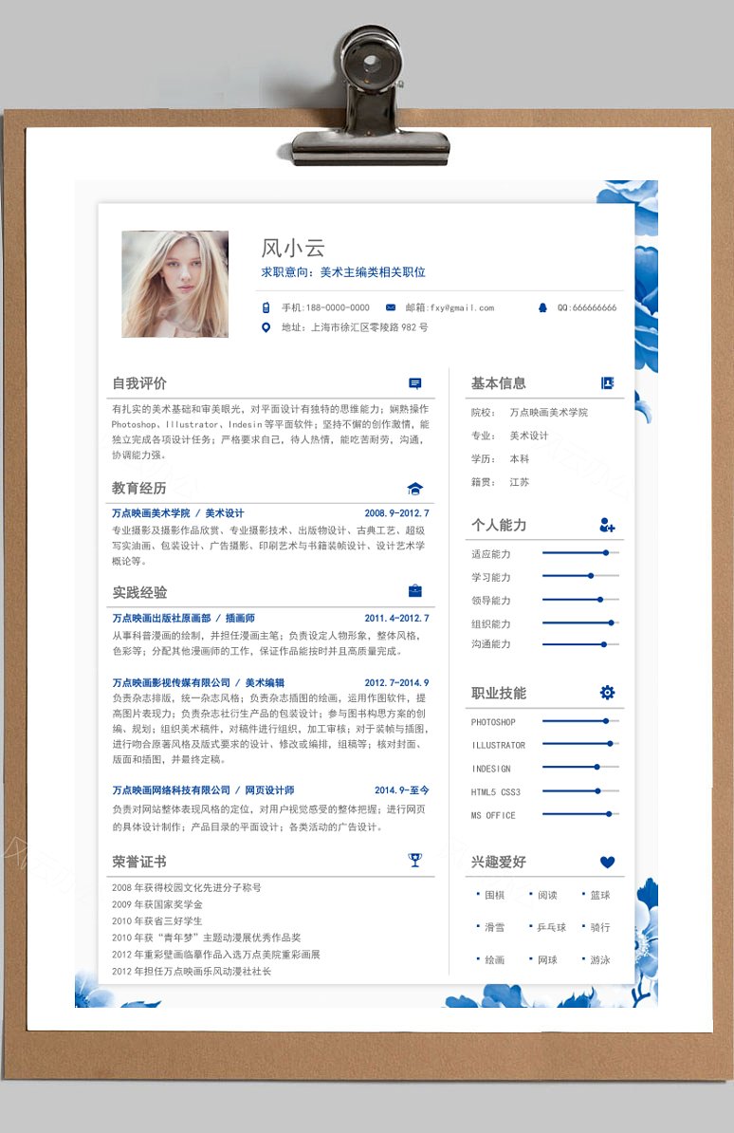Click date range 2008.9-2012.7
Screen dimensions: 734x1133
(x=396, y=513)
